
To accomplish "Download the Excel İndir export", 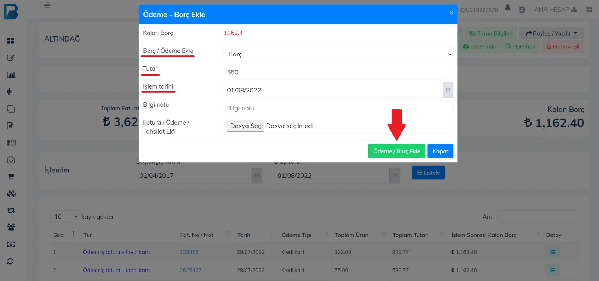I will (x=480, y=46).
